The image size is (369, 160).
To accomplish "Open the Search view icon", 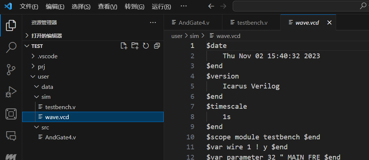I will click(x=11, y=47).
